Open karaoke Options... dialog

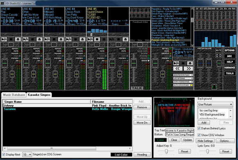[225, 141]
